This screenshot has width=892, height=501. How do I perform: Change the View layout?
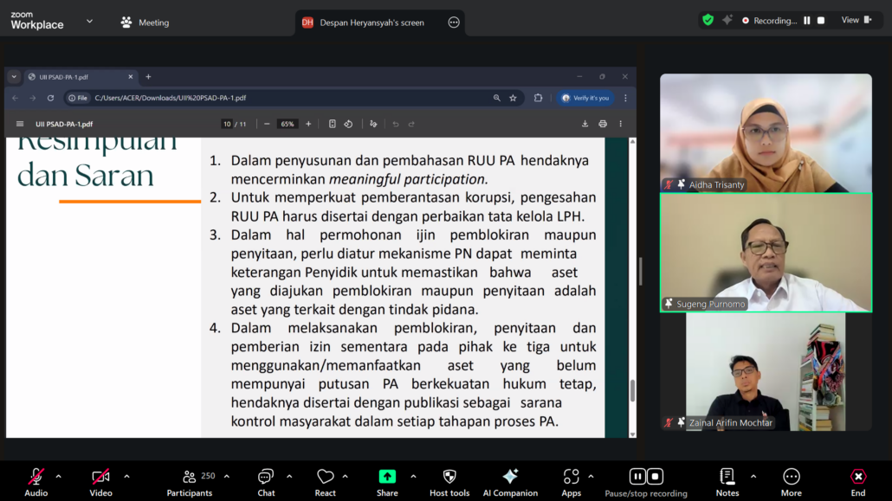point(856,20)
